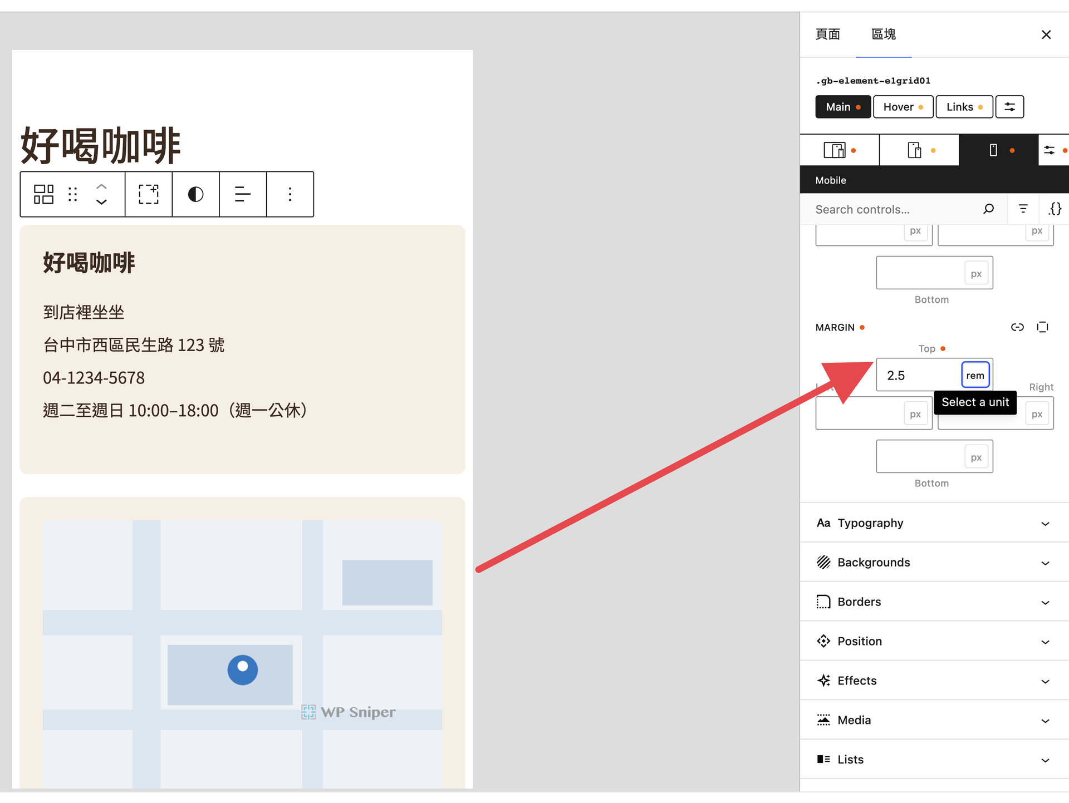Select the Links selector state
The image size is (1069, 803).
pyautogui.click(x=964, y=107)
